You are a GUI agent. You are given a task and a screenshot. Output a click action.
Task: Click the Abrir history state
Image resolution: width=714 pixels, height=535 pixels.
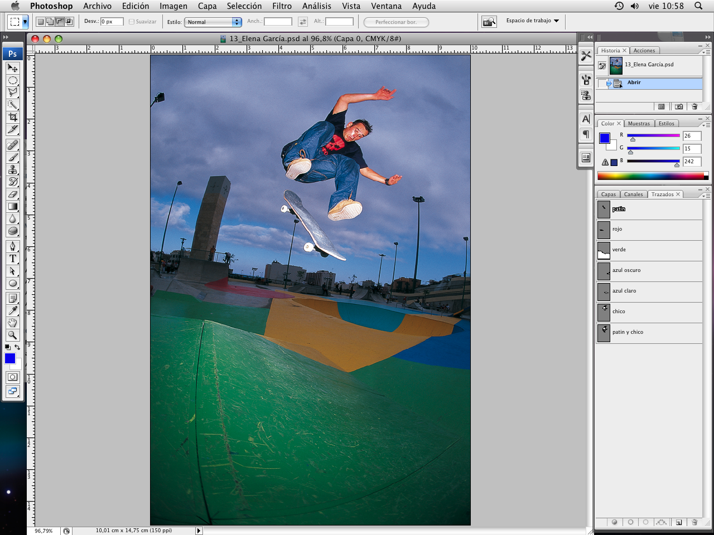point(634,82)
